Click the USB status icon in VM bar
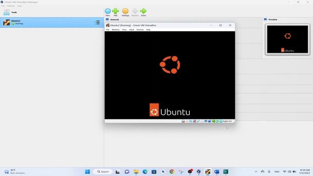This screenshot has height=176, width=313. pyautogui.click(x=198, y=121)
